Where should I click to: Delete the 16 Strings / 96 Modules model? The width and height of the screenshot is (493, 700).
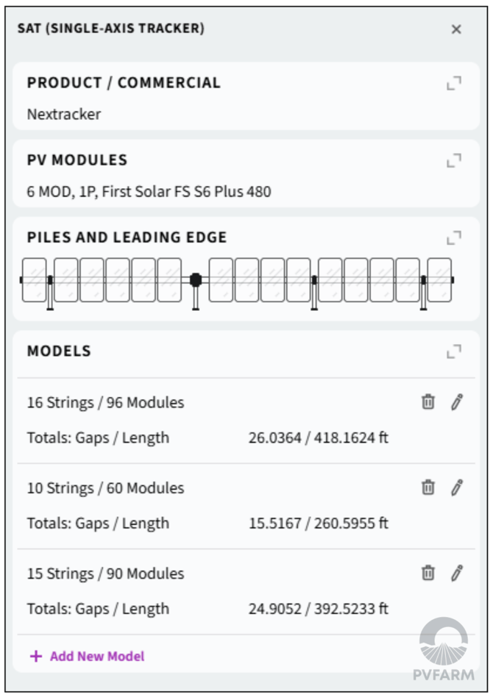pos(428,402)
